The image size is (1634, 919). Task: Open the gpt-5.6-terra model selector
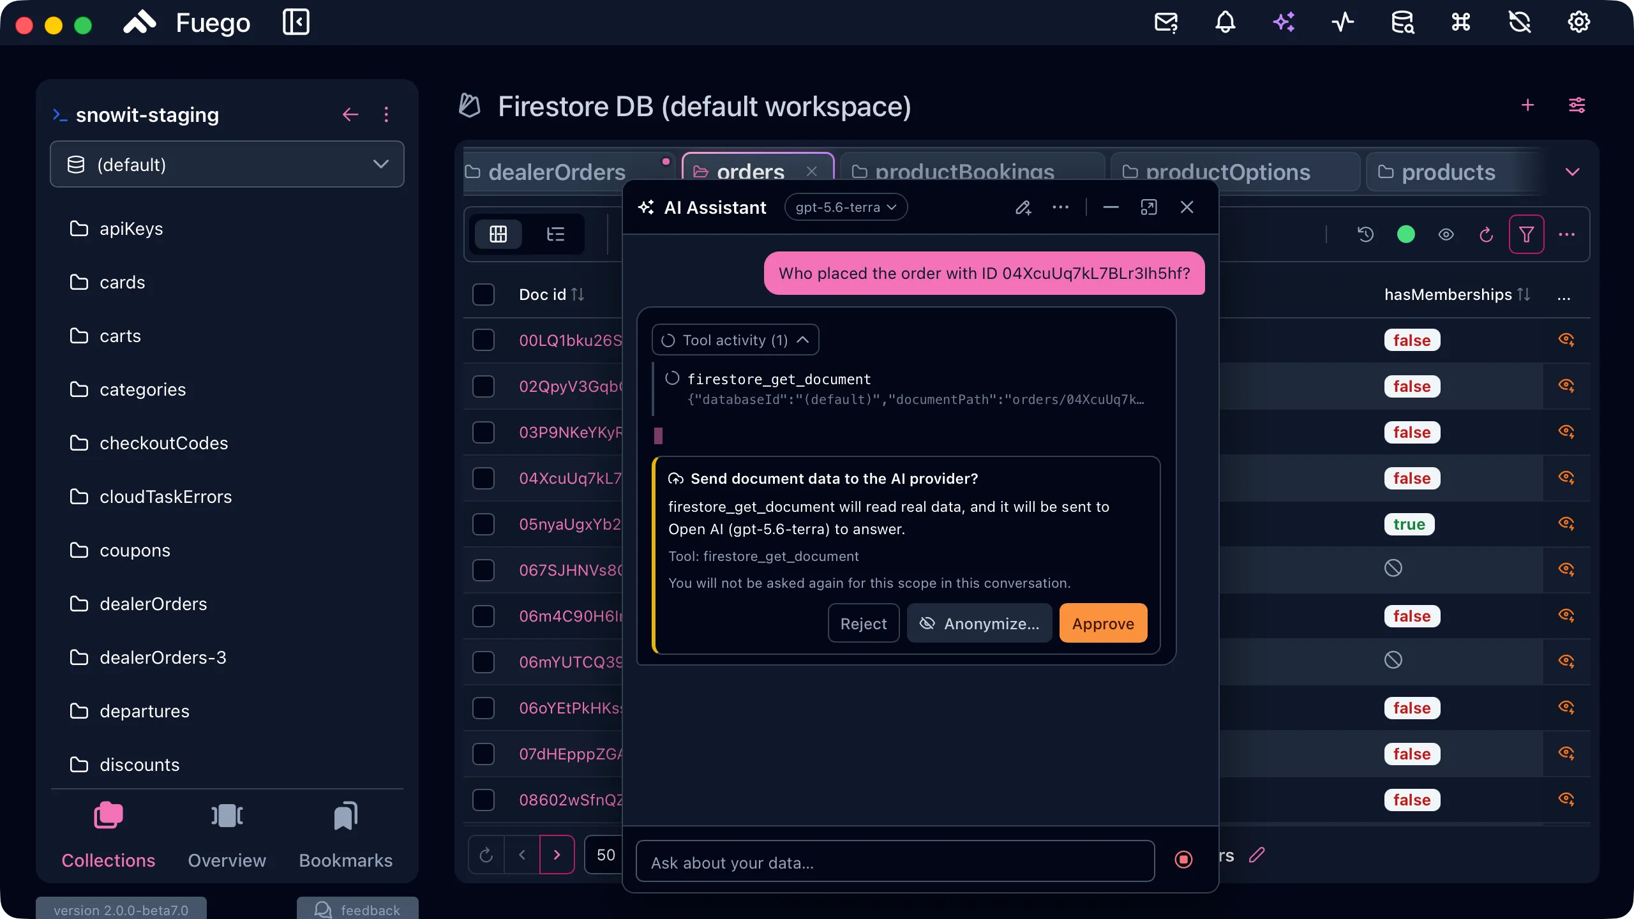point(846,207)
